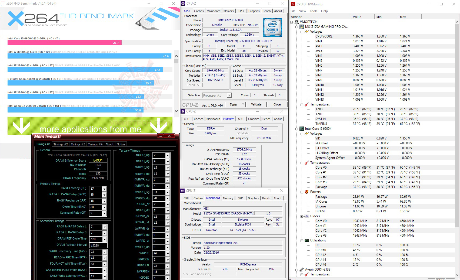Click the Intel Core i5 logo in CPU-Z
Image resolution: width=460 pixels, height=280 pixels.
pos(273,27)
